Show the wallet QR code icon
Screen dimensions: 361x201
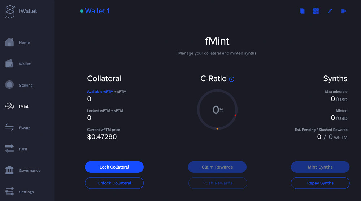point(316,11)
